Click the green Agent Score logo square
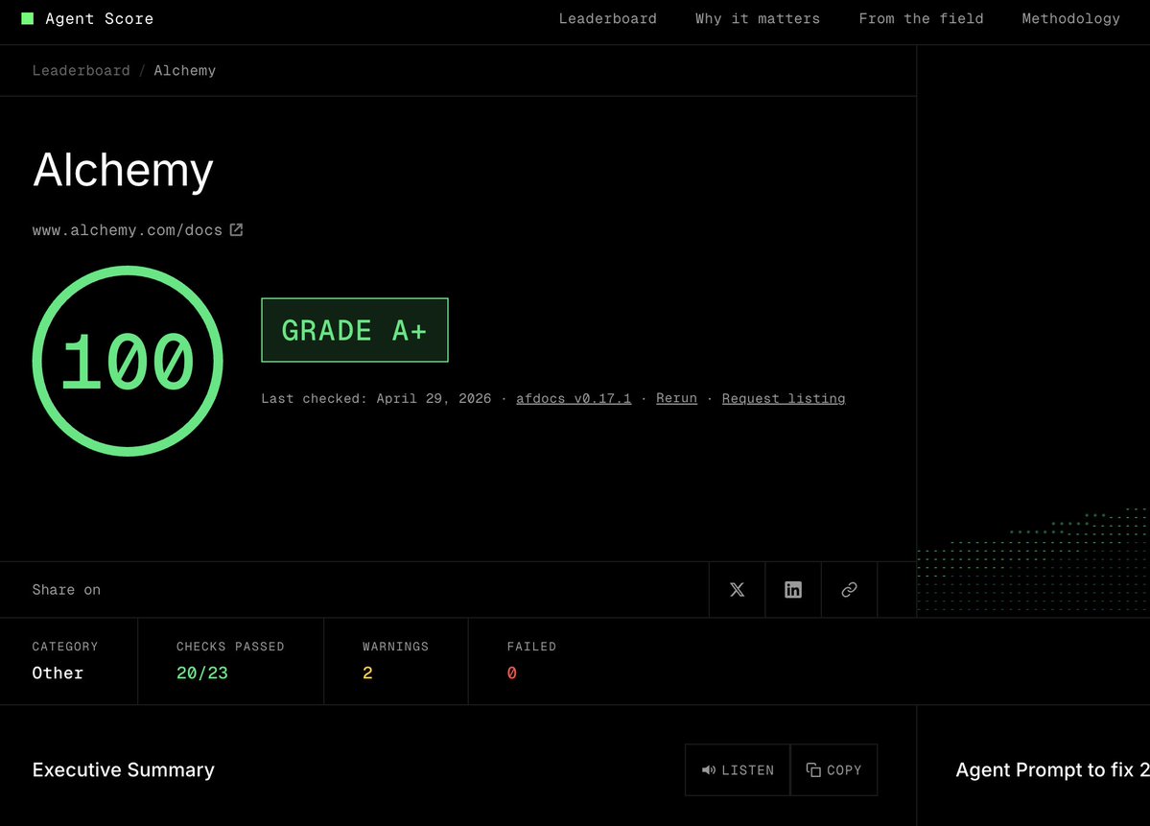1150x826 pixels. point(27,18)
